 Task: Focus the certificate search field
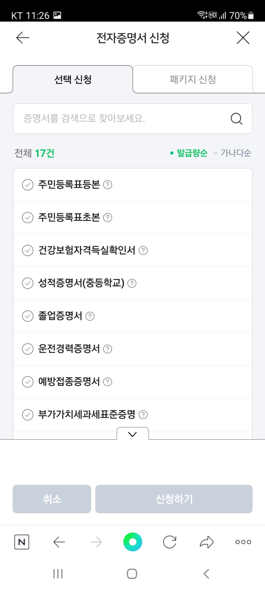(x=133, y=119)
